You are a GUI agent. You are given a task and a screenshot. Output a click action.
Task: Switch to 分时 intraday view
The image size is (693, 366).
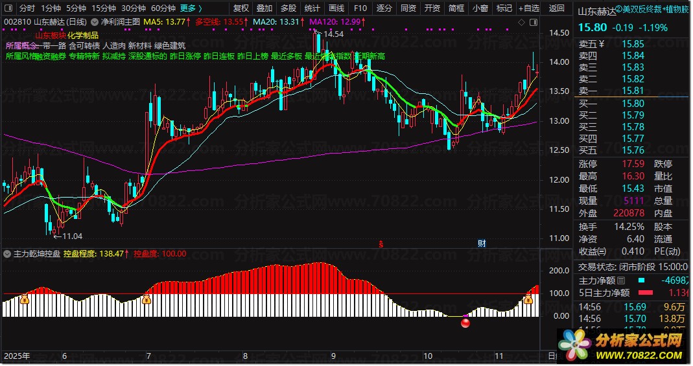coord(27,8)
